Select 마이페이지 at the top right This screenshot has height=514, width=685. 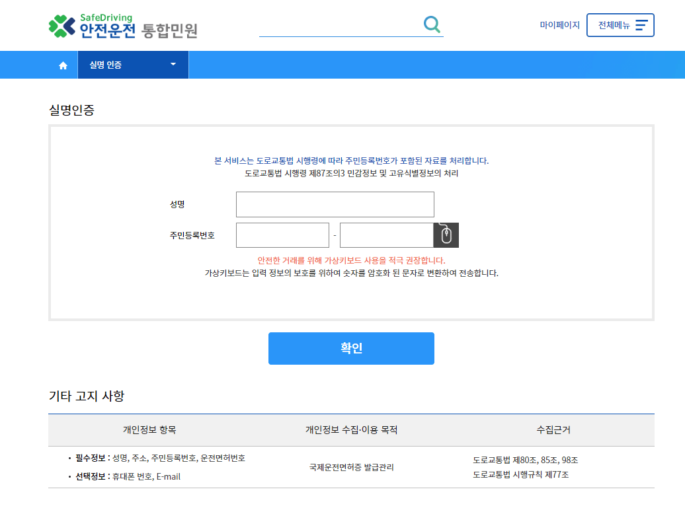[559, 24]
